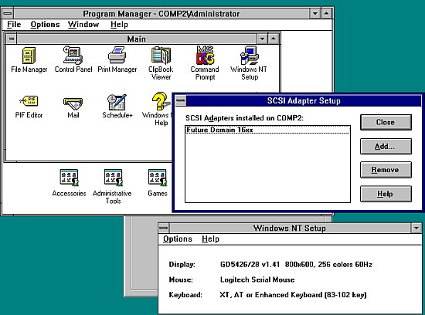Open Help menu in Windows NT Setup
Image resolution: width=425 pixels, height=315 pixels.
211,239
